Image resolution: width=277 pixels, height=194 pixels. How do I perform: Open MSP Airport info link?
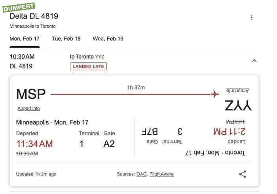pos(28,108)
